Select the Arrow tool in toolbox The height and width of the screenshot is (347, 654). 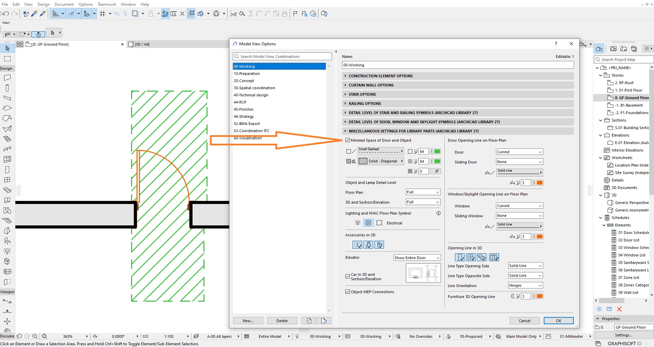coord(7,48)
